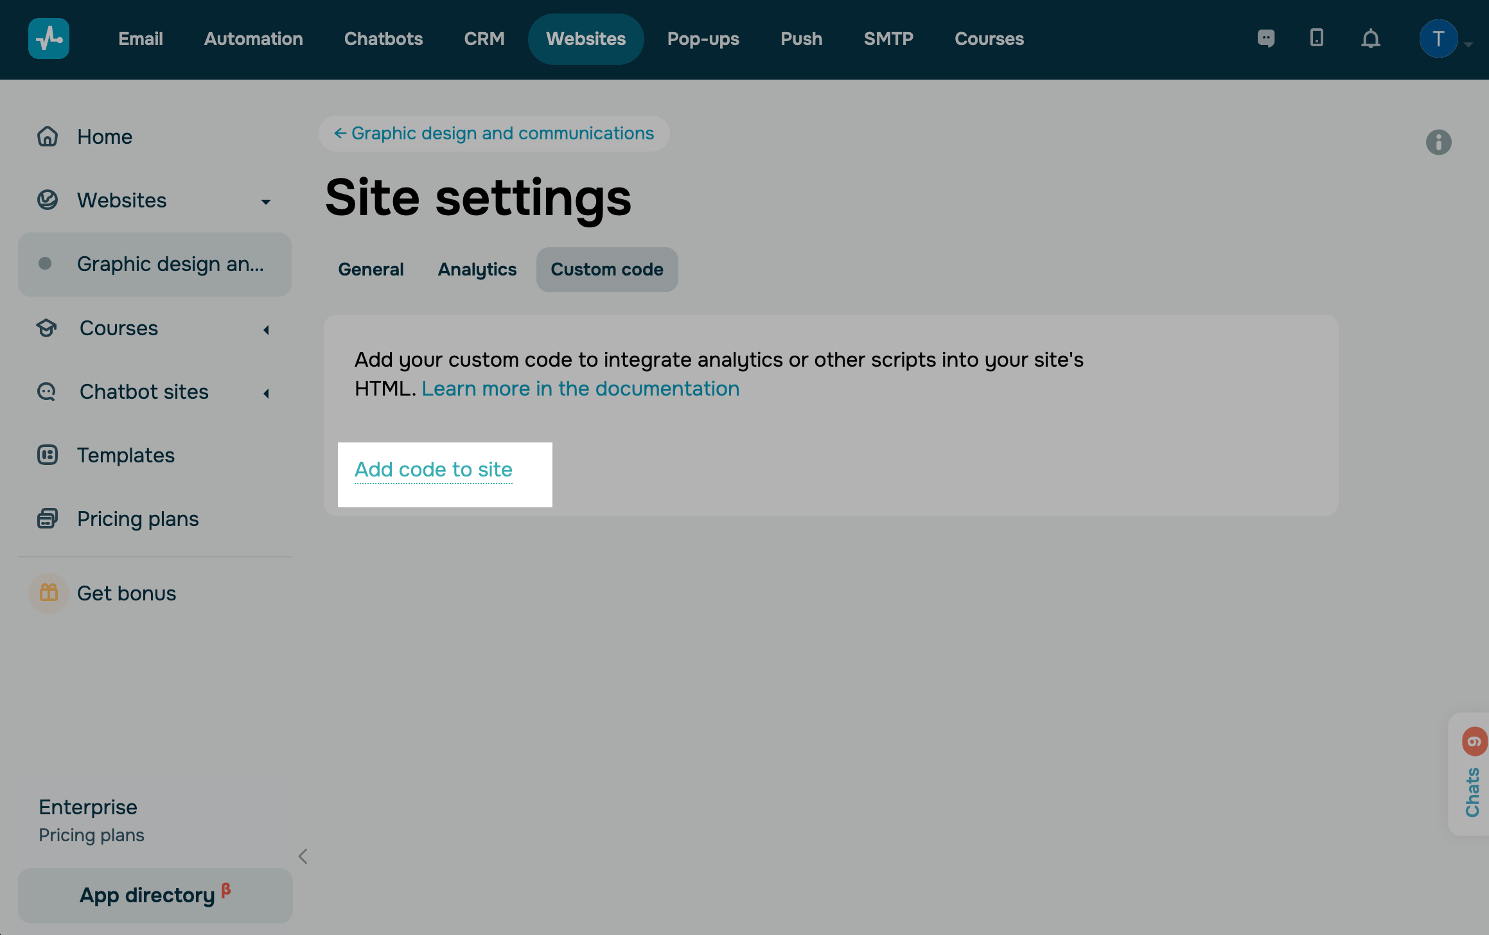The width and height of the screenshot is (1489, 935).
Task: Click the SendPulse logo icon
Action: (x=49, y=39)
